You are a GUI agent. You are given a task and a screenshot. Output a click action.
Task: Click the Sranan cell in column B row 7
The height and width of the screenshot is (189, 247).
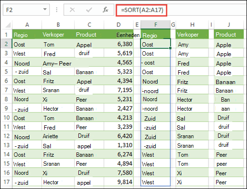(58, 90)
